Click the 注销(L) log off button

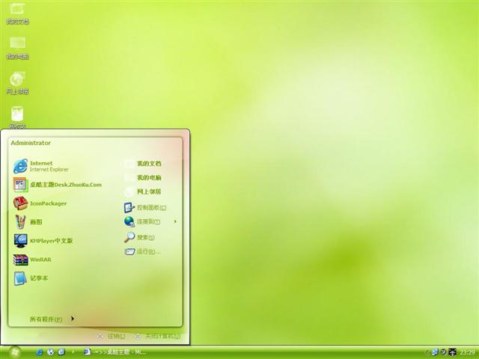click(x=112, y=337)
